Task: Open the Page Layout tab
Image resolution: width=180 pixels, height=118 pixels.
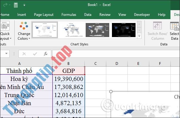Action: pyautogui.click(x=44, y=15)
